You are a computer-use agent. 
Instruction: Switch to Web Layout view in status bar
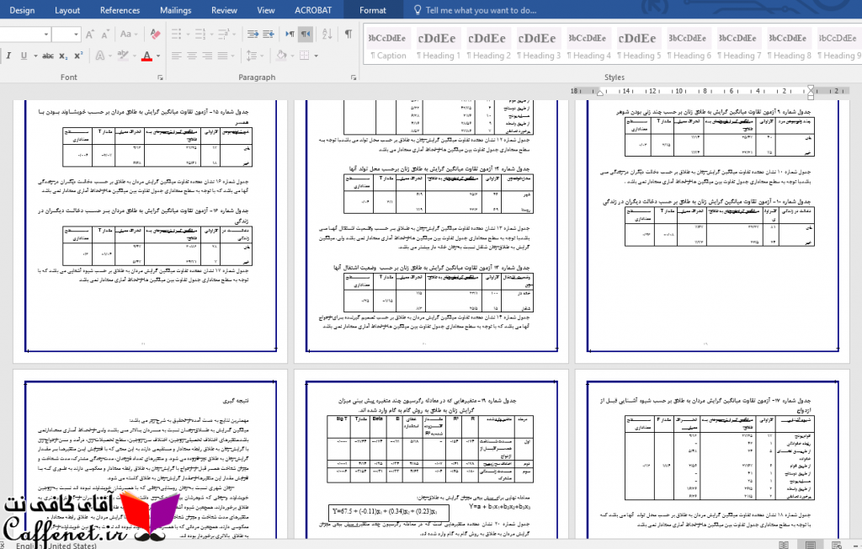(837, 545)
